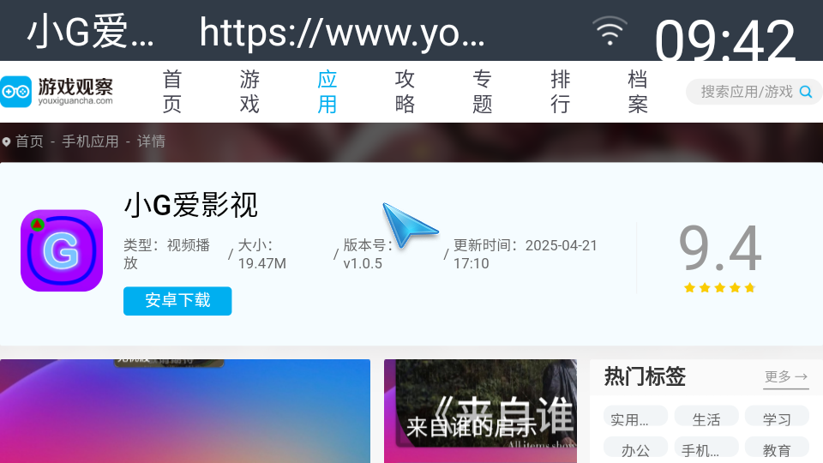The height and width of the screenshot is (463, 823).
Task: Click the search magnifier icon
Action: 806,92
